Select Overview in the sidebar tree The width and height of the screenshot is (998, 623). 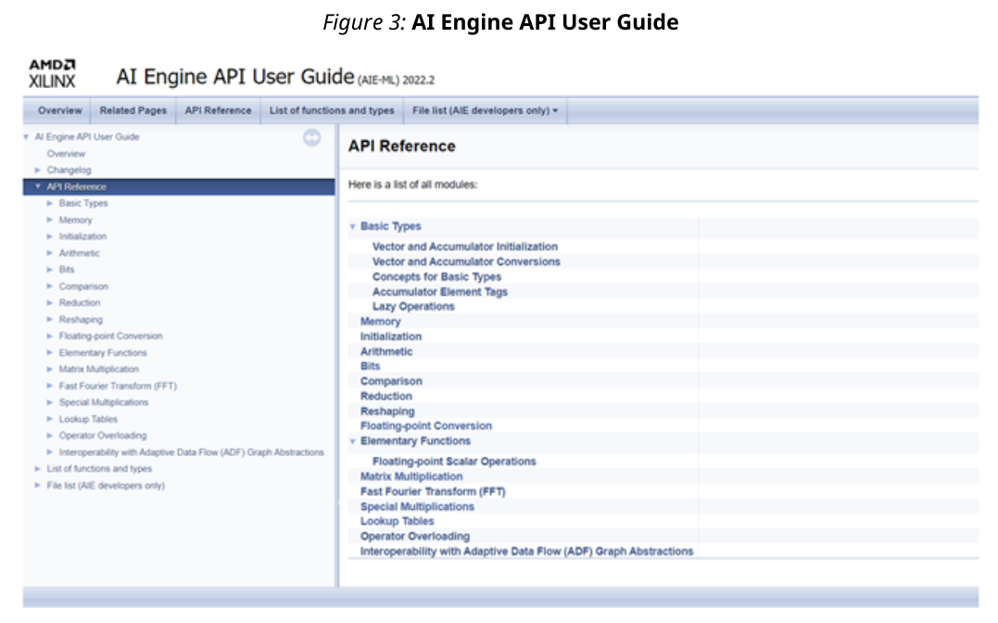(x=66, y=154)
